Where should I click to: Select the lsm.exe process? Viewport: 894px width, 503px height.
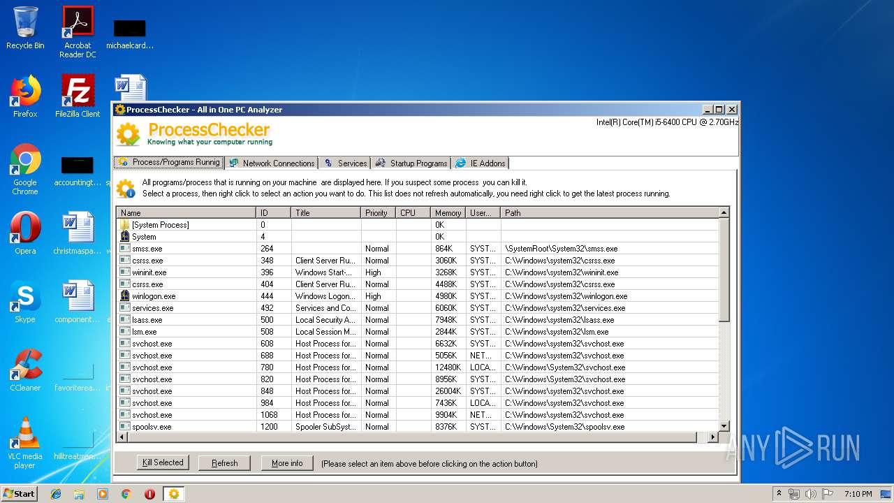click(x=417, y=332)
